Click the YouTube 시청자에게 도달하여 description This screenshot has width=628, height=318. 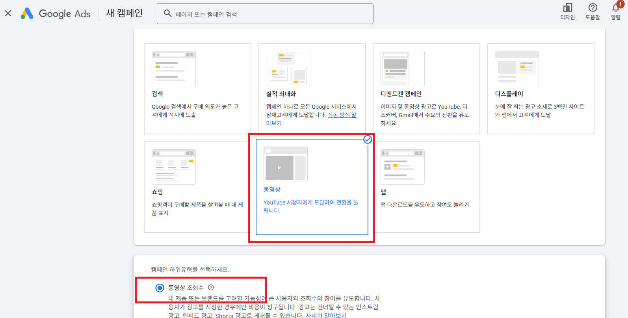pyautogui.click(x=311, y=206)
